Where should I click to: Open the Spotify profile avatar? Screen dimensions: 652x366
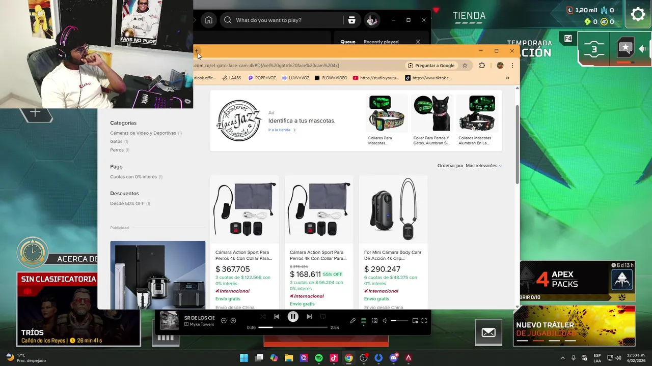tap(372, 20)
